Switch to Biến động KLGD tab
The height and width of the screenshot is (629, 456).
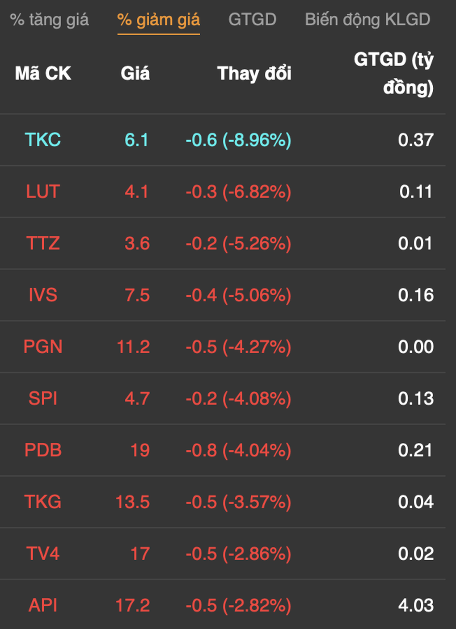click(x=367, y=20)
